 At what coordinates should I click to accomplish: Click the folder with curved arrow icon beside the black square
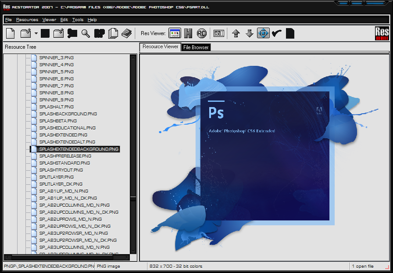[58, 33]
